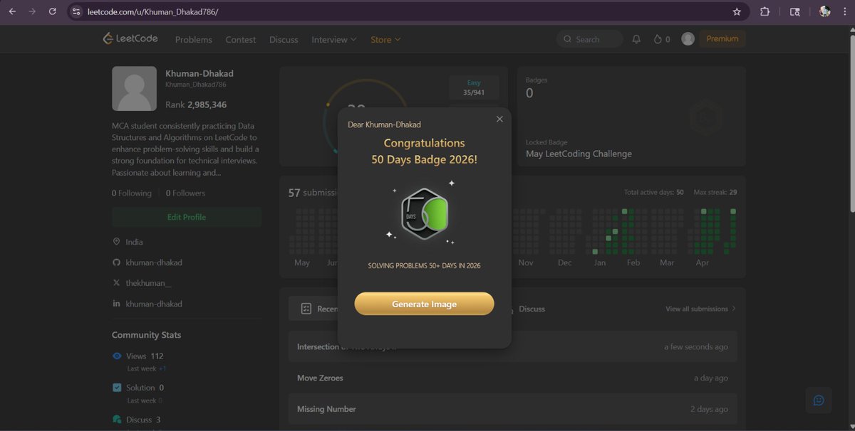Reload the page
The width and height of the screenshot is (855, 431).
[x=53, y=12]
